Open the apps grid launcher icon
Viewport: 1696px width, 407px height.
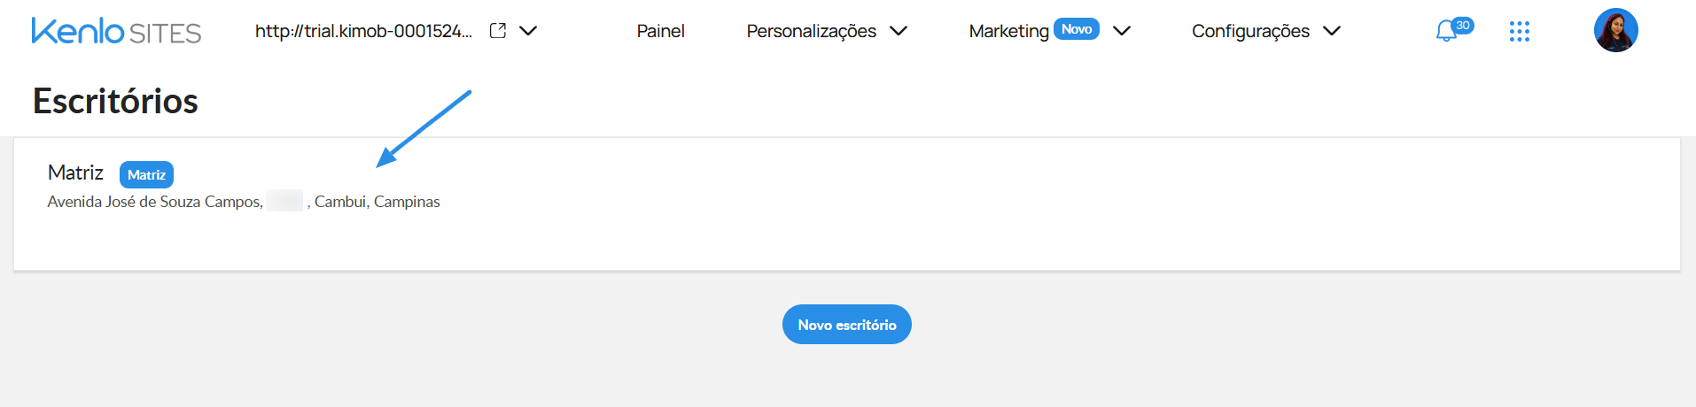coord(1520,32)
